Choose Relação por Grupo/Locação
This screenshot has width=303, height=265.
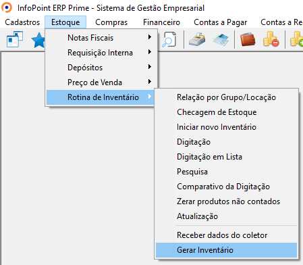(226, 97)
